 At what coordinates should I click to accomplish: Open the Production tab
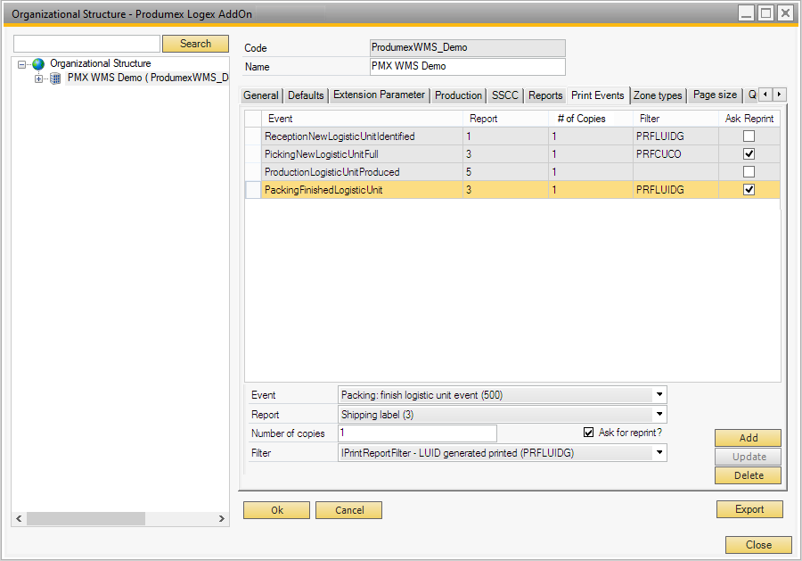pos(458,95)
